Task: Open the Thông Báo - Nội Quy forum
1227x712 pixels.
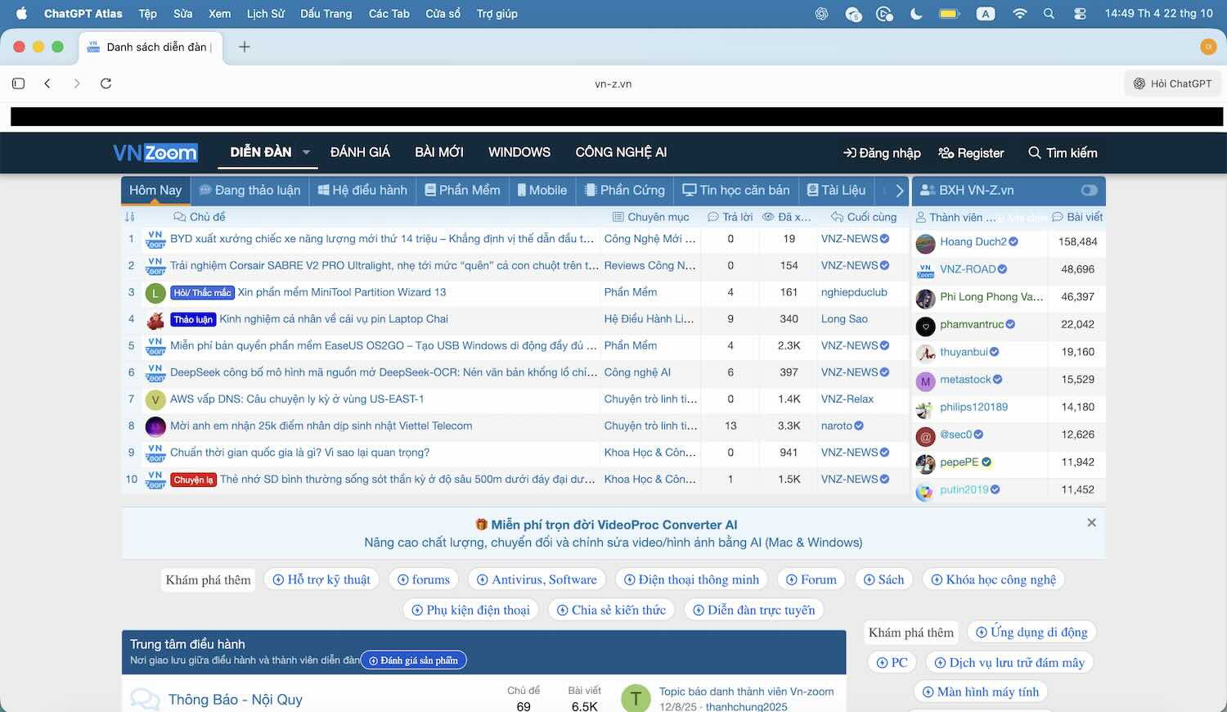Action: tap(235, 699)
